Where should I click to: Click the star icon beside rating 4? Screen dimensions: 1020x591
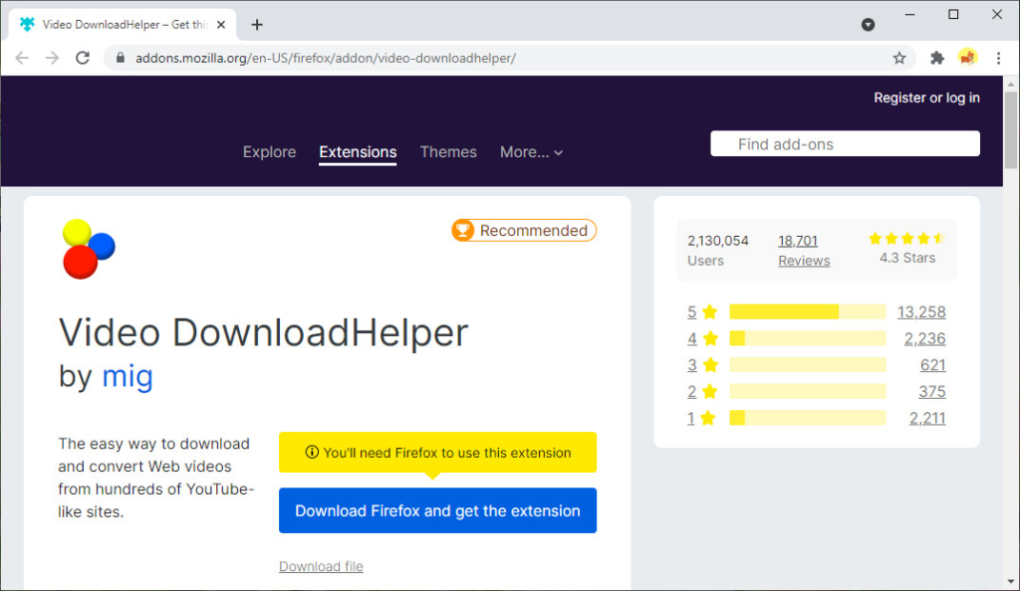click(710, 338)
